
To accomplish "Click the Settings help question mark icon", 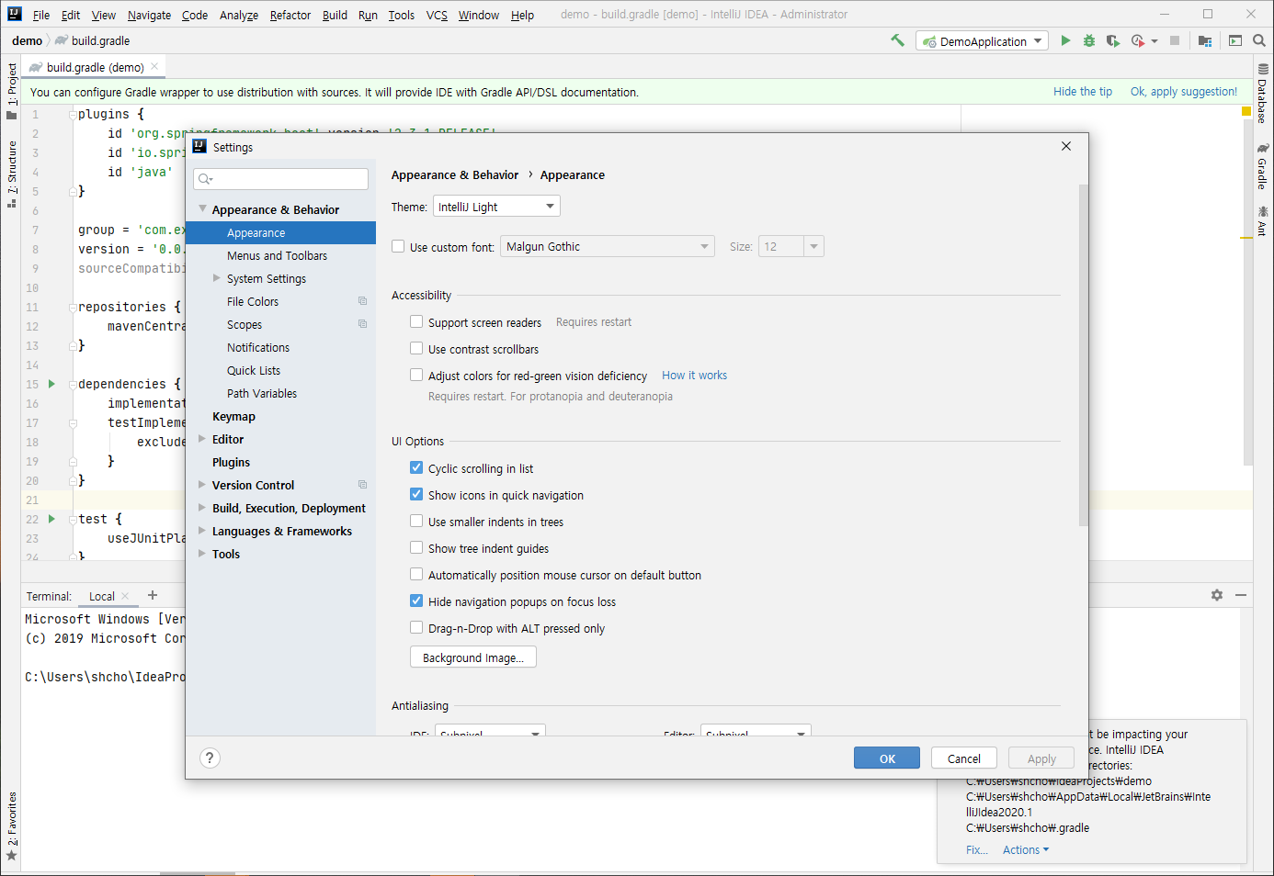I will 210,758.
